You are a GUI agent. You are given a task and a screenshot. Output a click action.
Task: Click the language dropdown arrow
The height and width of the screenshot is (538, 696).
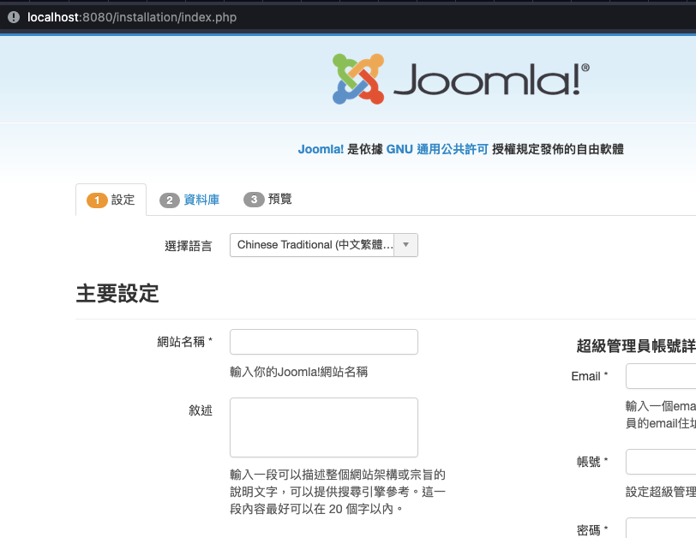(x=405, y=245)
